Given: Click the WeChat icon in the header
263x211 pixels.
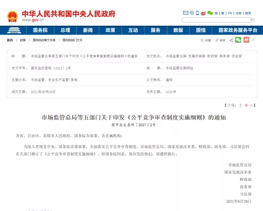Looking at the screenshot, I should [x=210, y=13].
